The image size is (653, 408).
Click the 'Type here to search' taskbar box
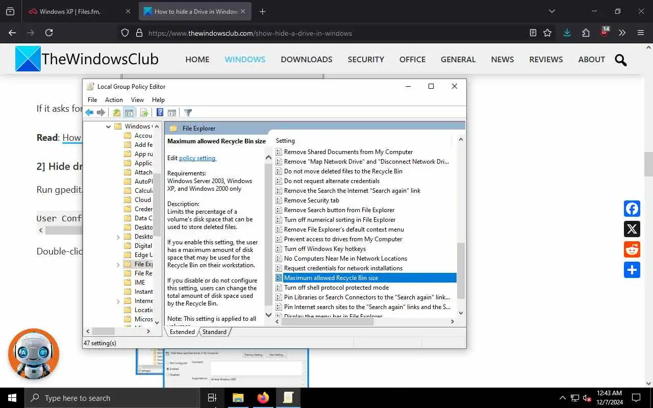[111, 398]
